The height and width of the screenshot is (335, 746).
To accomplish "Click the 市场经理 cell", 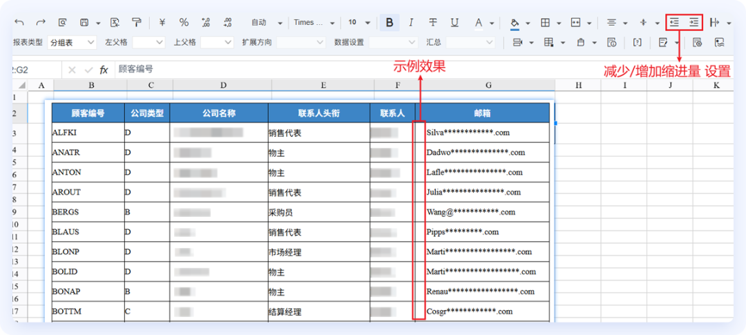I will click(318, 252).
